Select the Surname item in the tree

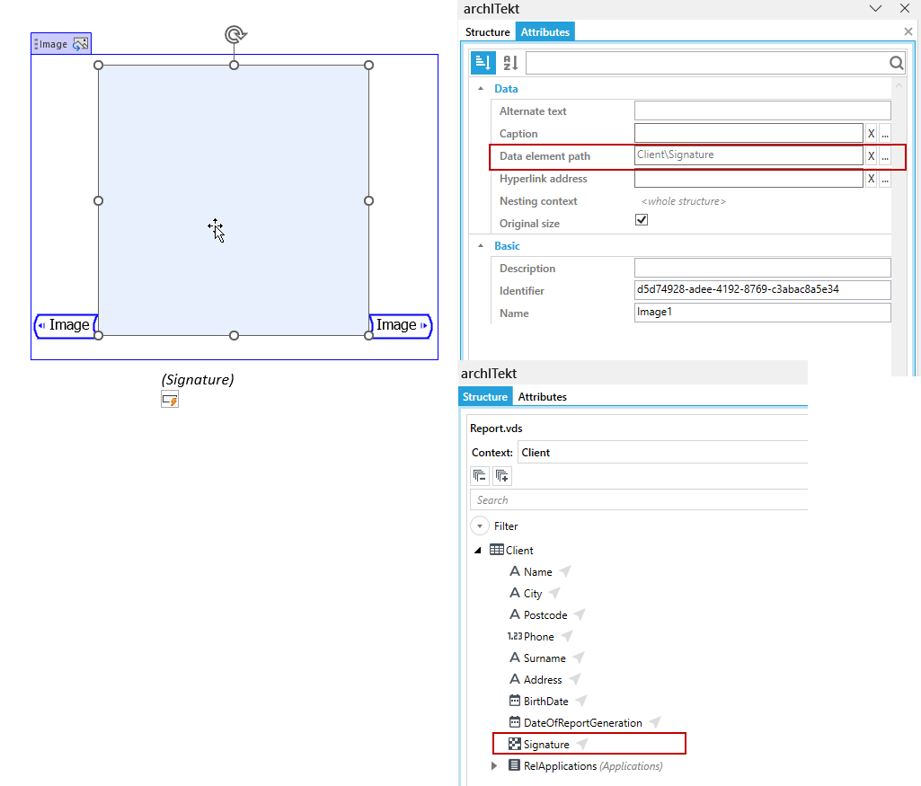pyautogui.click(x=545, y=658)
